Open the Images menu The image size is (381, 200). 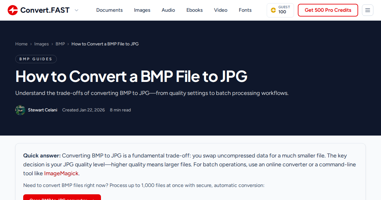(x=142, y=10)
